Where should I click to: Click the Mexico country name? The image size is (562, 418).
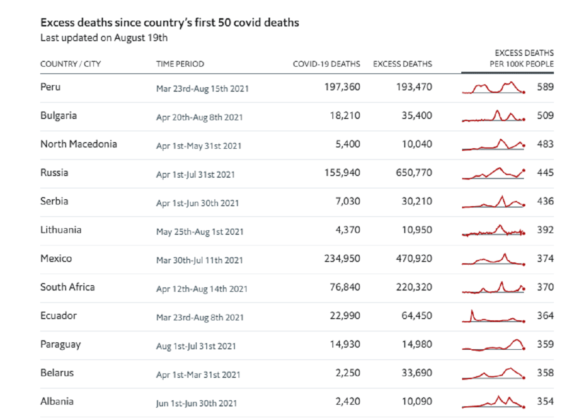tap(56, 258)
